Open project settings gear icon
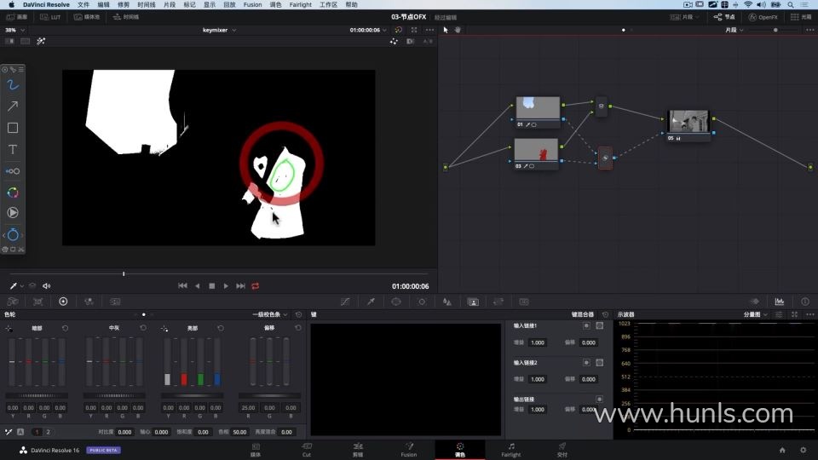818x460 pixels. tap(804, 450)
